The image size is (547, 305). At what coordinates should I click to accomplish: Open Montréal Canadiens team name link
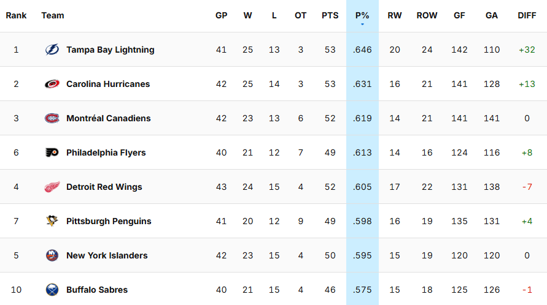tap(108, 119)
